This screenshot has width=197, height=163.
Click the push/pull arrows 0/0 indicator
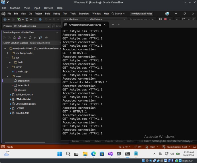pos(125,147)
